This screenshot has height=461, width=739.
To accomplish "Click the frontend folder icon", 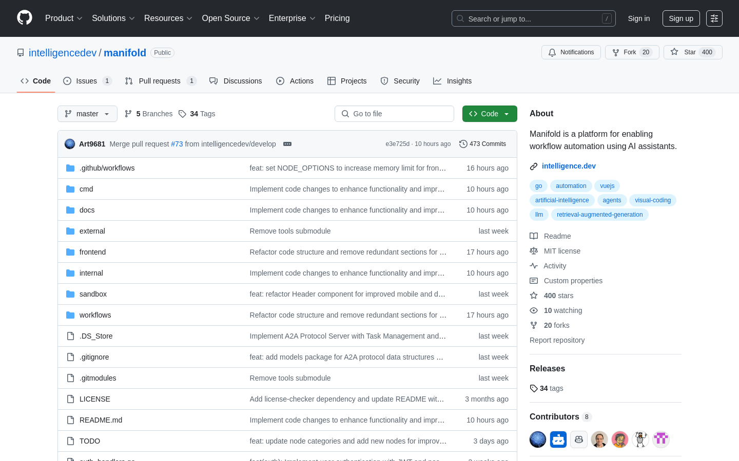I will (70, 252).
